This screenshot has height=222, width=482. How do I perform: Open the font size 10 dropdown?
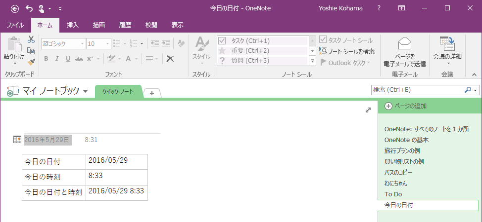(x=108, y=43)
